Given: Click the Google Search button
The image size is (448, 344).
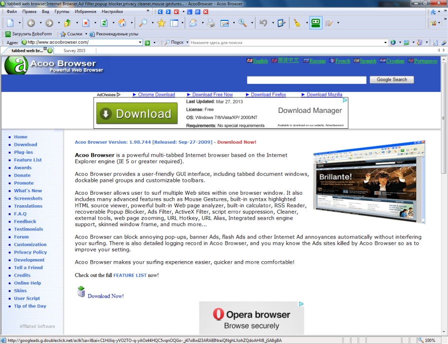Looking at the screenshot, I should (391, 79).
